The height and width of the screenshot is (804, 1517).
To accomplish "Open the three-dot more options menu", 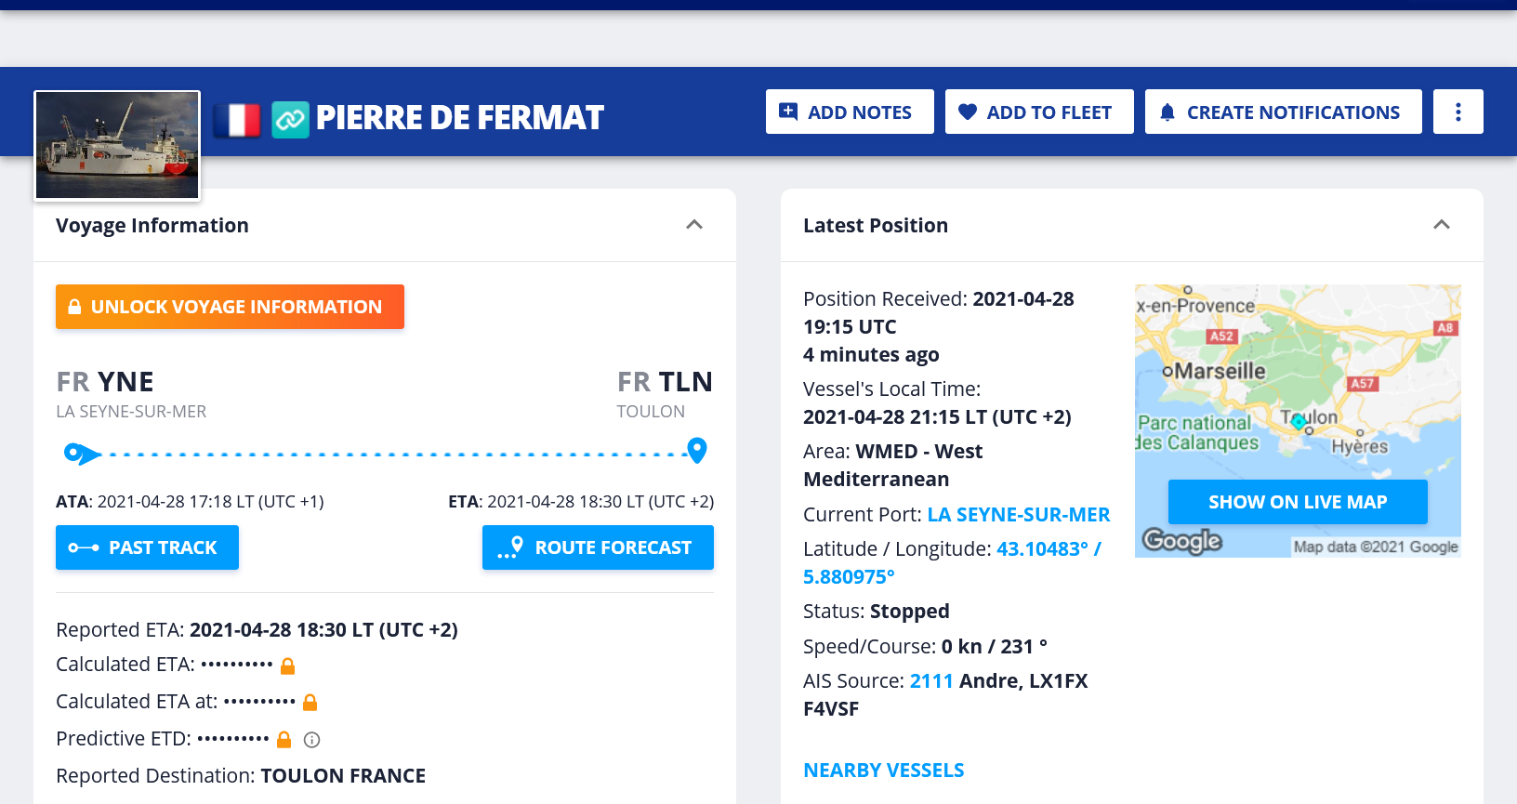I will point(1458,112).
